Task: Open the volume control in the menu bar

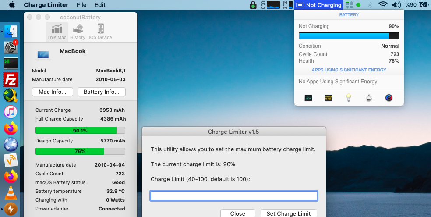Action: pyautogui.click(x=396, y=5)
